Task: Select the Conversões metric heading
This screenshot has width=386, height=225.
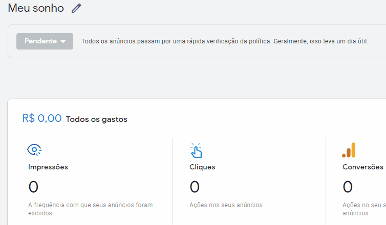Action: tap(363, 167)
